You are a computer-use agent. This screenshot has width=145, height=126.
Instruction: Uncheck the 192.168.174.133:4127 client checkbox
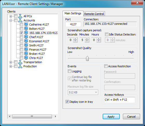pyautogui.click(x=21, y=33)
